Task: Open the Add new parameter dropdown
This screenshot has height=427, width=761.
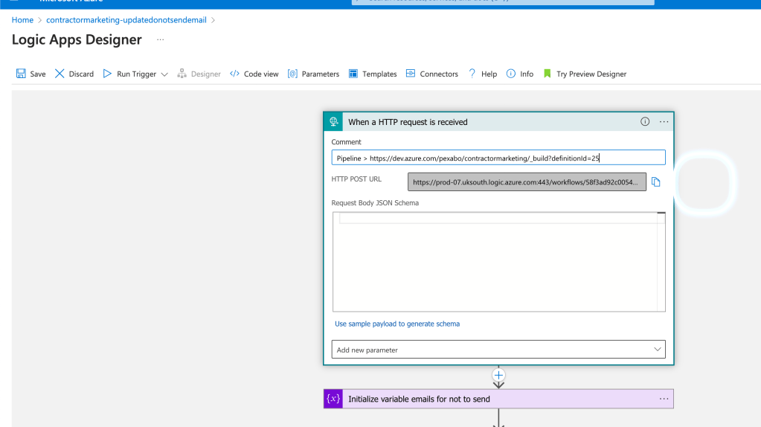Action: point(498,350)
